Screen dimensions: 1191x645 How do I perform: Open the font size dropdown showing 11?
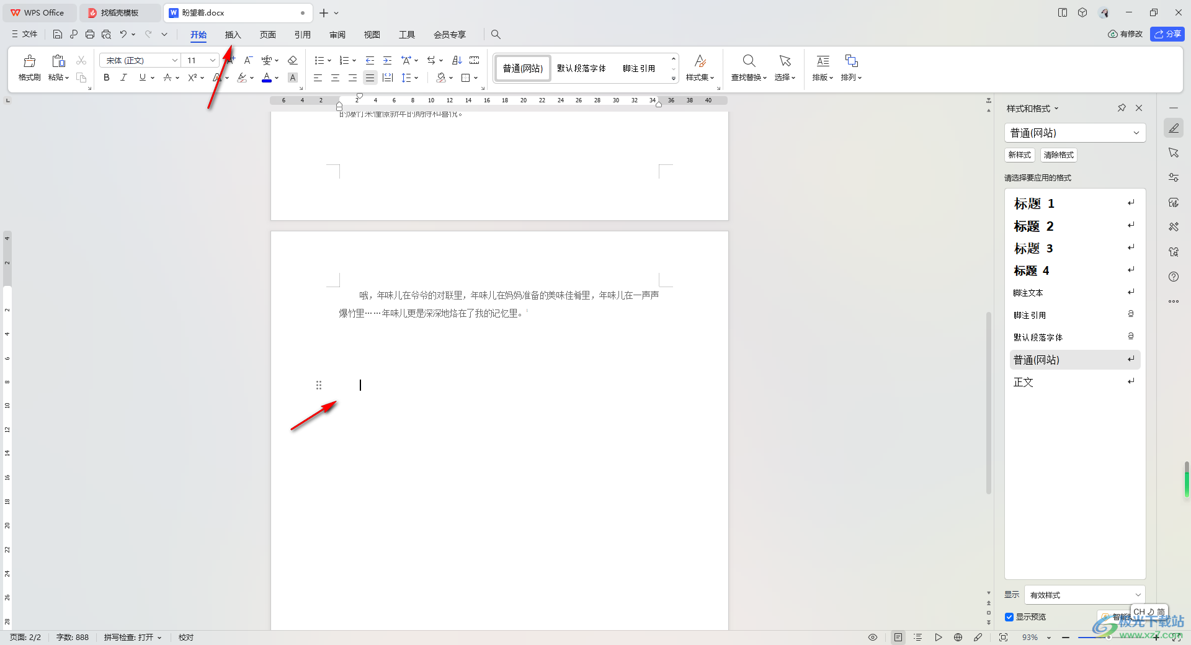tap(212, 60)
